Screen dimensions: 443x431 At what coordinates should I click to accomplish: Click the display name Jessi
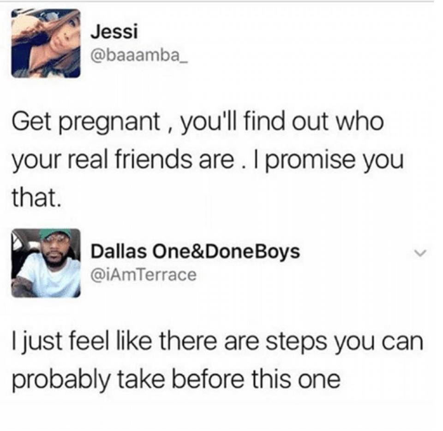coord(114,31)
